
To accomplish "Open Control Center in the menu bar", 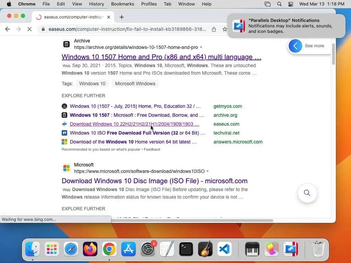I will (291, 4).
